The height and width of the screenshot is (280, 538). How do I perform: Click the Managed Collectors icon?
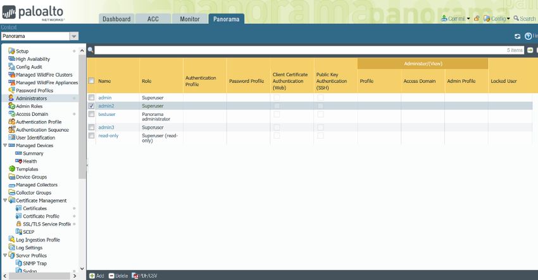pyautogui.click(x=11, y=185)
